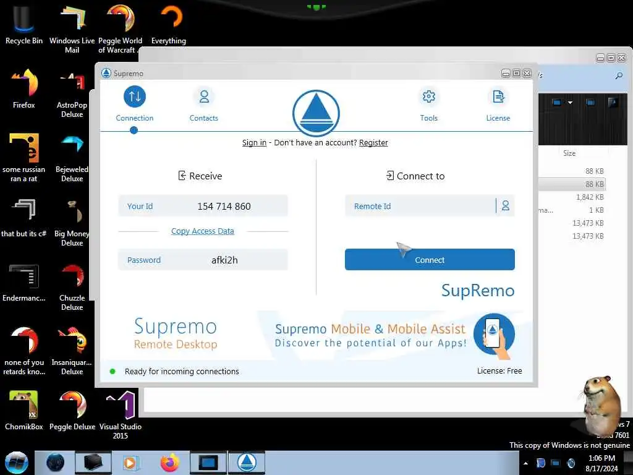
Task: Click the media player taskbar icon
Action: pyautogui.click(x=130, y=463)
